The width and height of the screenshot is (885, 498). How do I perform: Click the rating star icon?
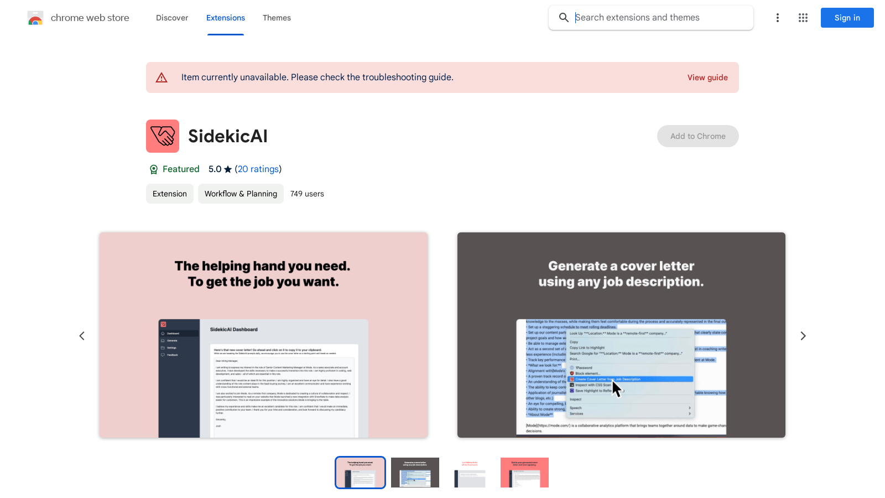point(228,169)
